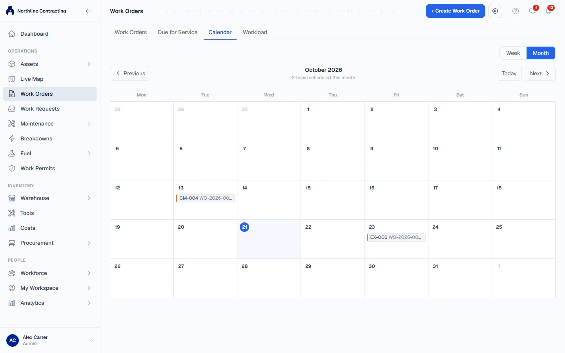Expand the My Workspace submenu chevron

pyautogui.click(x=89, y=288)
